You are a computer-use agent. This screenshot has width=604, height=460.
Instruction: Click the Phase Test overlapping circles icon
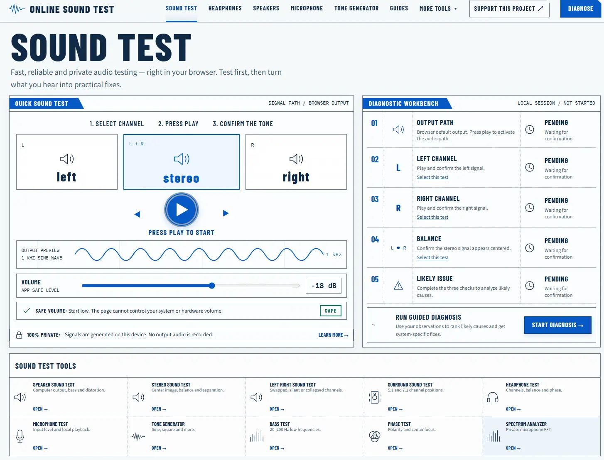(375, 436)
